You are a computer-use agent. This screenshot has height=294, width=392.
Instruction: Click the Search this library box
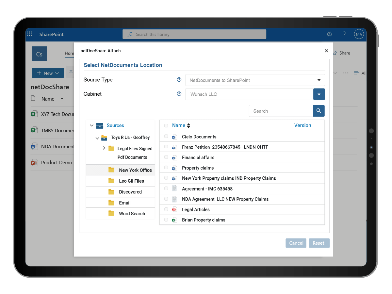click(x=194, y=34)
